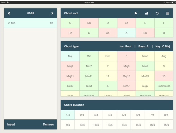Screen dimensions: 176x133
Task: Choose the Maj7 chord type
Action: pos(70,66)
